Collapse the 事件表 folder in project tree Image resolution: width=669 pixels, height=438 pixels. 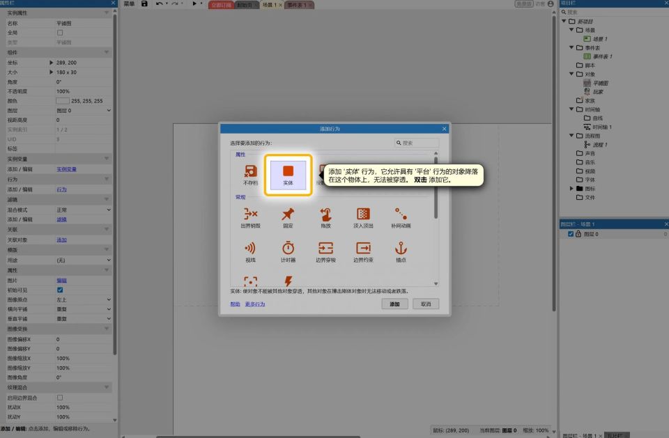(572, 47)
